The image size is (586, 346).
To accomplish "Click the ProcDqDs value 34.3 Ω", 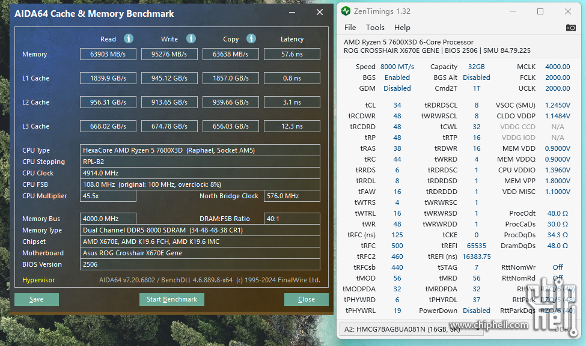I will click(x=558, y=235).
